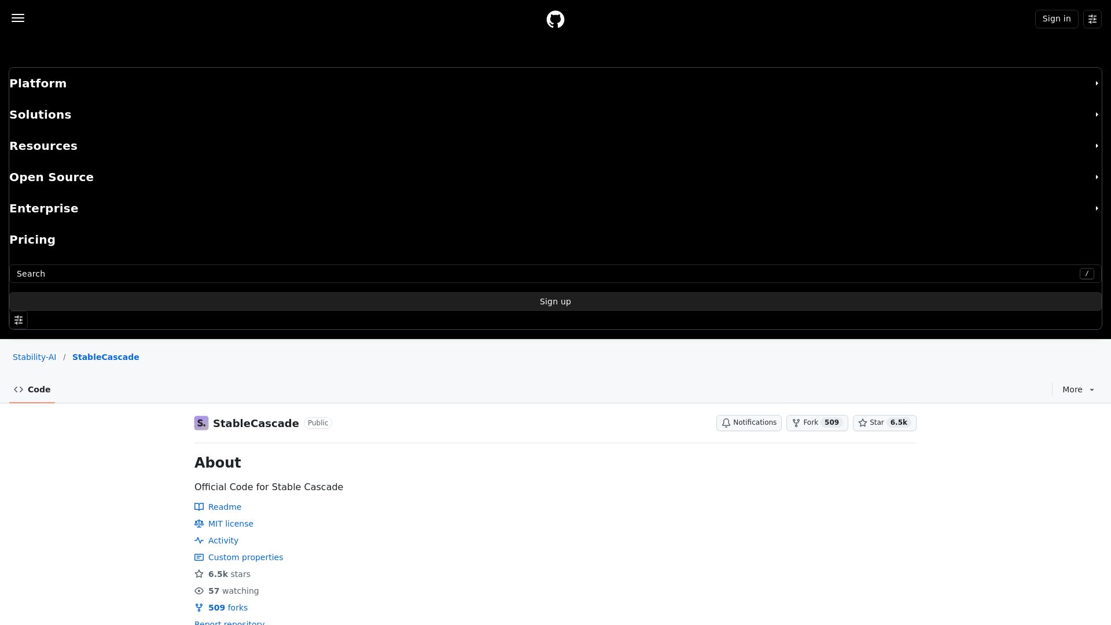Expand the Resources menu section
This screenshot has height=625, width=1111.
[x=555, y=146]
